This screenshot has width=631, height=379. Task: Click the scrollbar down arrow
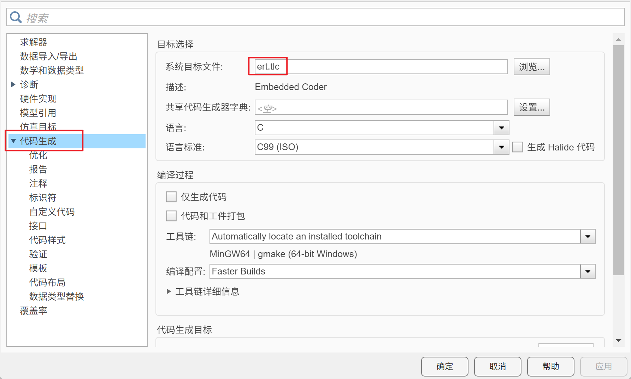(x=619, y=340)
